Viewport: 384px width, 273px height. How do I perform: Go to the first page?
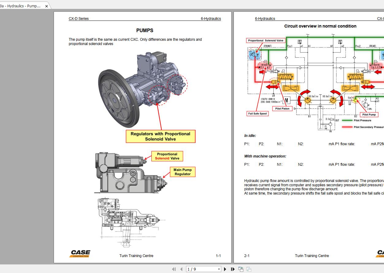pyautogui.click(x=174, y=269)
